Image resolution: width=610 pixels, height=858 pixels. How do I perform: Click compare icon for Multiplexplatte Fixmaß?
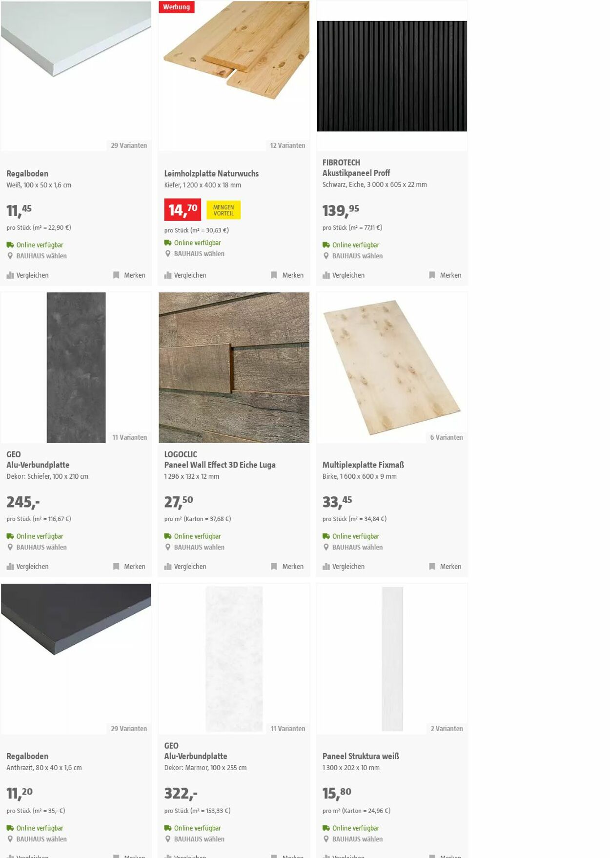coord(326,567)
